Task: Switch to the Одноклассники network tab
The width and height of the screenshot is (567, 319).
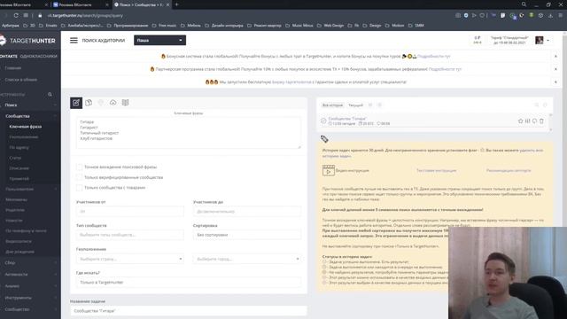Action: click(x=39, y=57)
